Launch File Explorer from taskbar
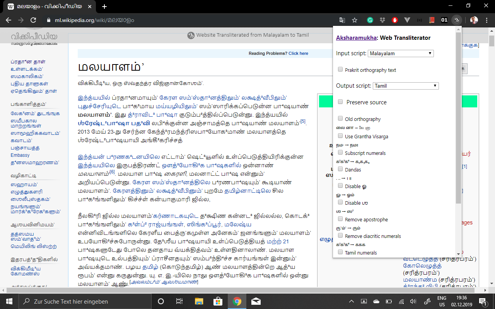Screen dimensions: 495x309 [199, 301]
